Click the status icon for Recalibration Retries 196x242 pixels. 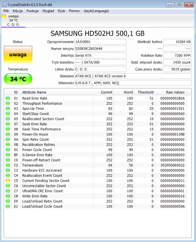point(8,144)
